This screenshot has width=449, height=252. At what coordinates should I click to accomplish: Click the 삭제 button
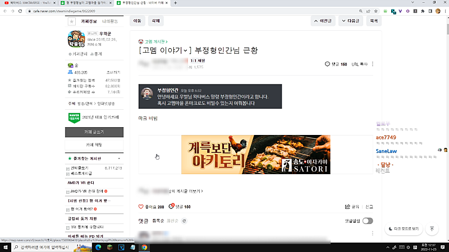coord(156,21)
